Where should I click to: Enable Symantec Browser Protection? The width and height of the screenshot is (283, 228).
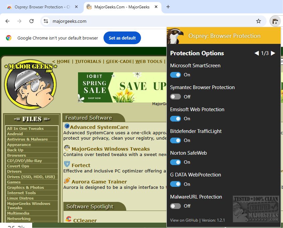pyautogui.click(x=175, y=97)
